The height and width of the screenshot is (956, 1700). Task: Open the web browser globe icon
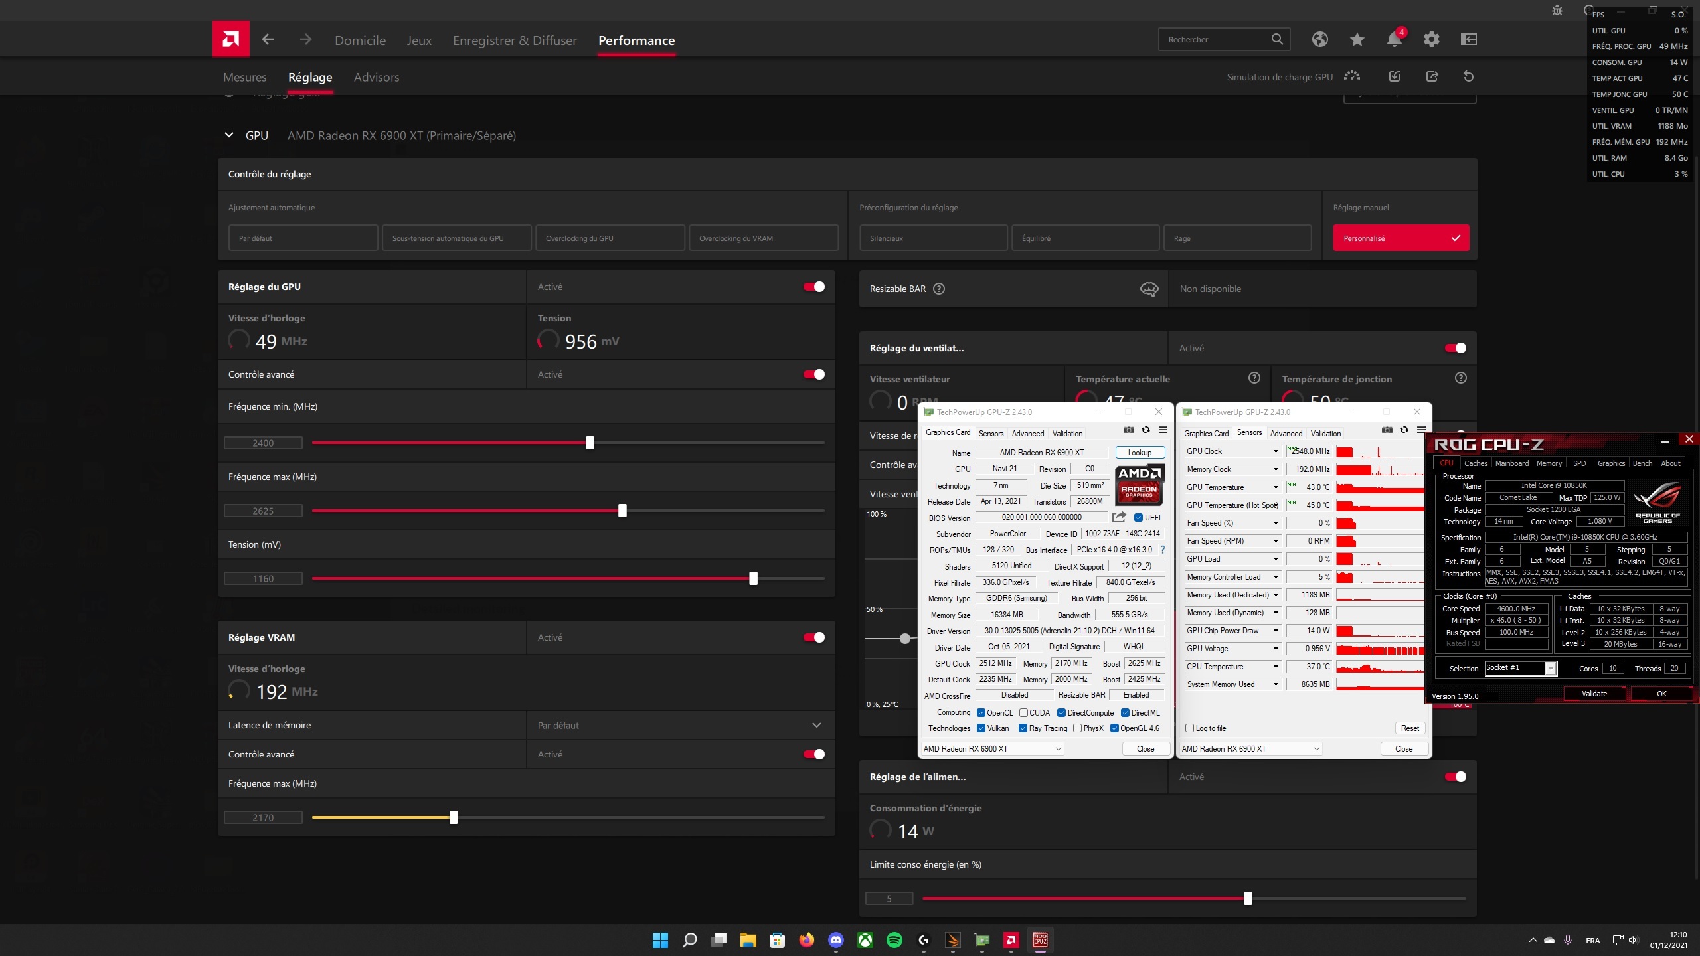(1319, 39)
